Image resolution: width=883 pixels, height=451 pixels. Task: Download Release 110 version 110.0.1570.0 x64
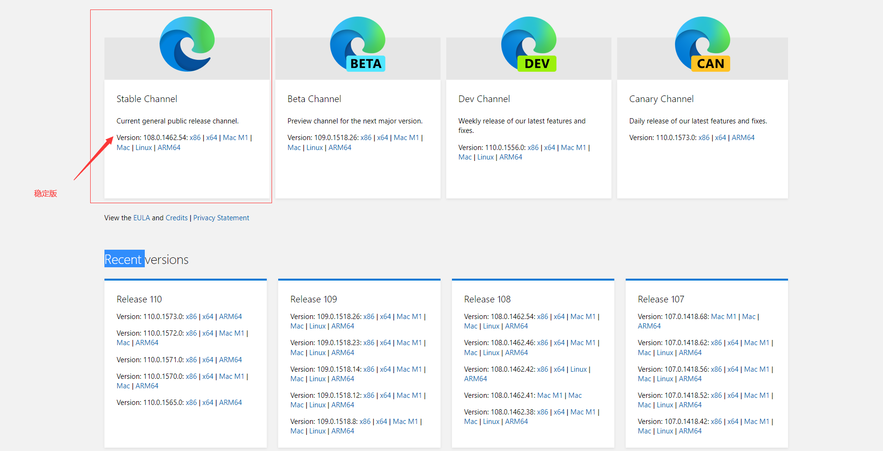[x=208, y=376]
